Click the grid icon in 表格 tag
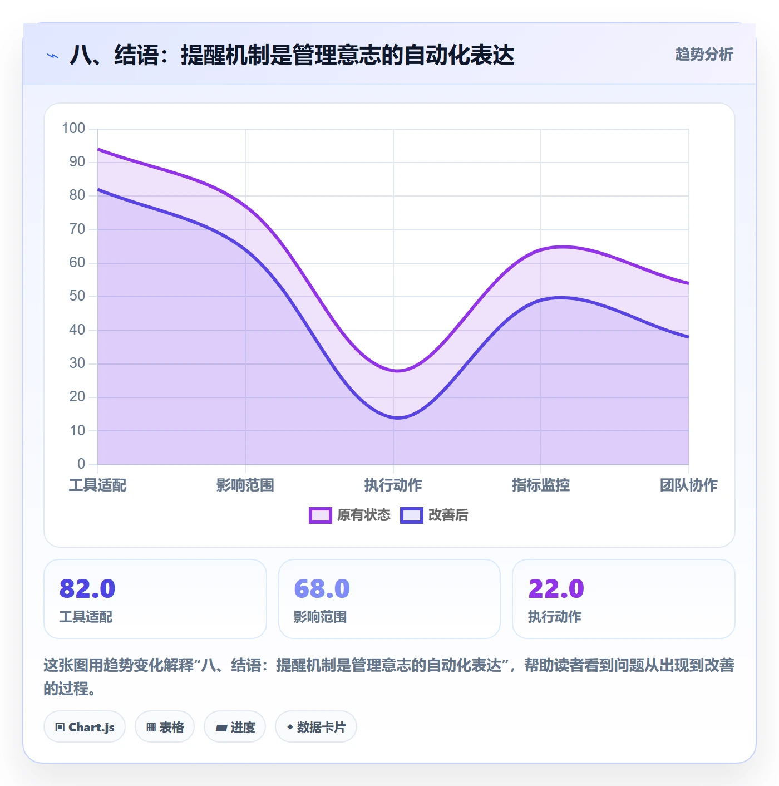 151,727
